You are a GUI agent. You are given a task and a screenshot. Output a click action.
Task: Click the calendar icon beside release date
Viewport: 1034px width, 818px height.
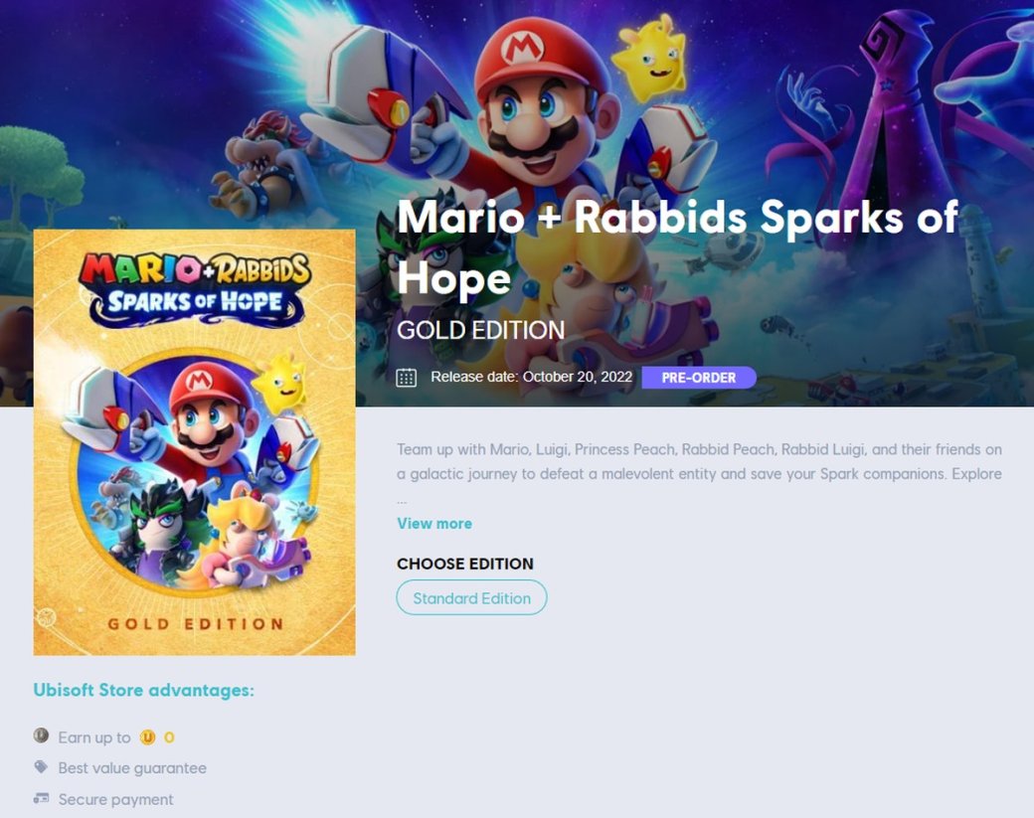coord(406,378)
